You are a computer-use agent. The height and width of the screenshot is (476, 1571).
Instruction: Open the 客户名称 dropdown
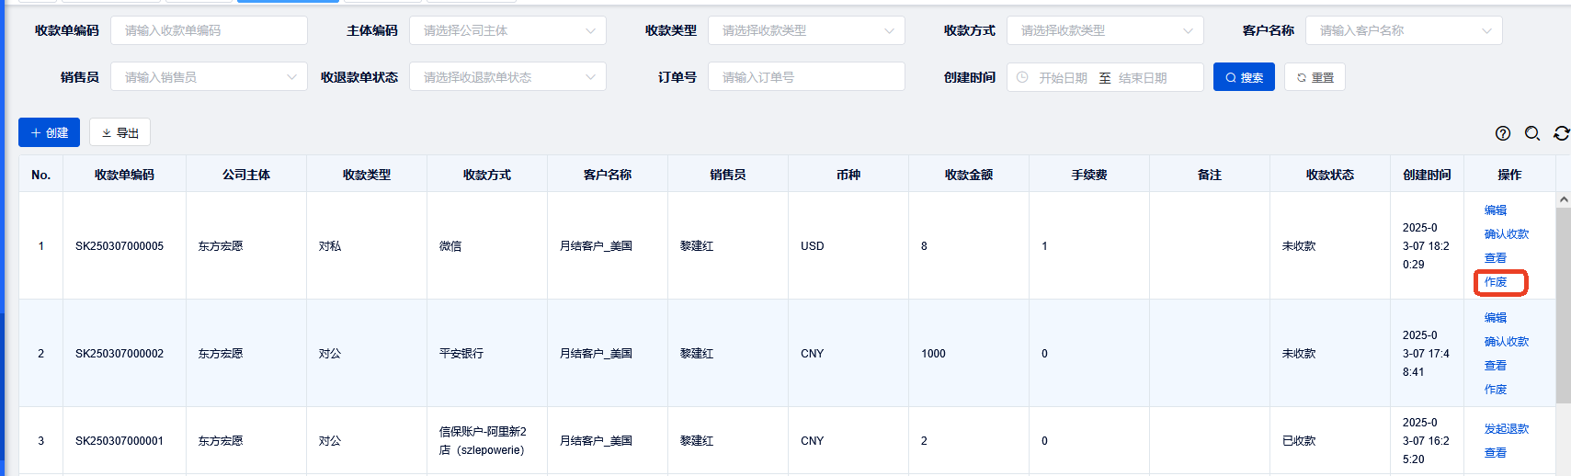tap(1403, 30)
